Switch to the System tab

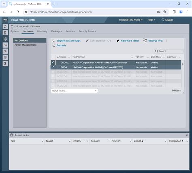click(x=15, y=31)
